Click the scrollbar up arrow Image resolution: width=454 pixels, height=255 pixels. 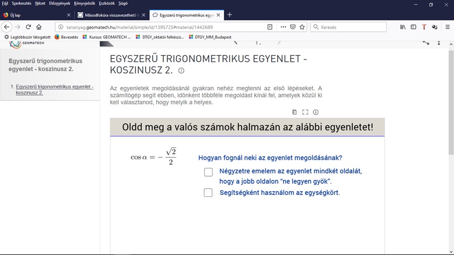451,44
